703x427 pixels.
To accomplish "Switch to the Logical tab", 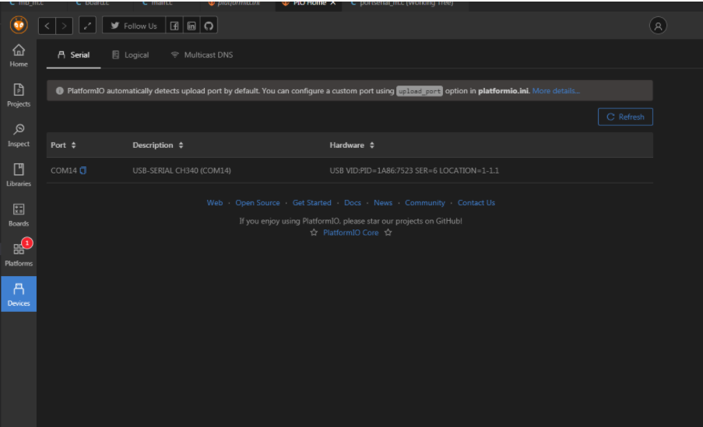I will pos(130,54).
